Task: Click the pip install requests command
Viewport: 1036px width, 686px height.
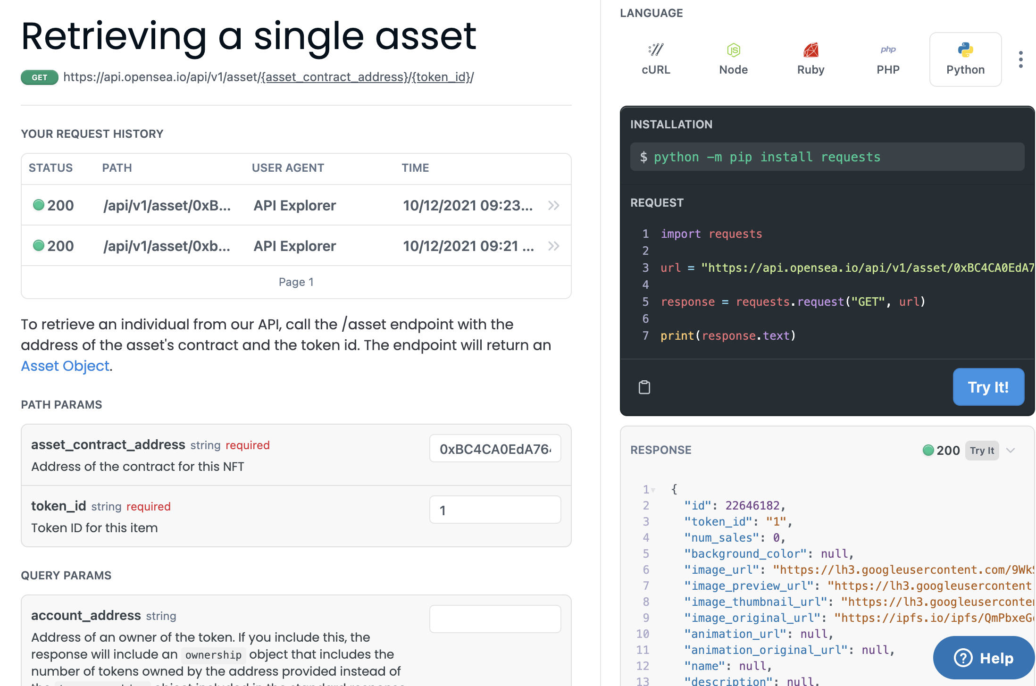Action: tap(767, 157)
